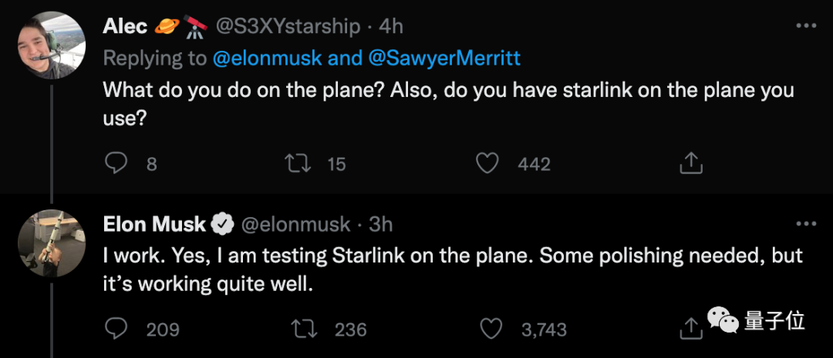Like Elon Musk's tweet
Screen dimensions: 833x358
pos(491,330)
